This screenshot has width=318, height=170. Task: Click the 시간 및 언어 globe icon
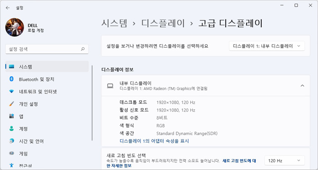11,141
